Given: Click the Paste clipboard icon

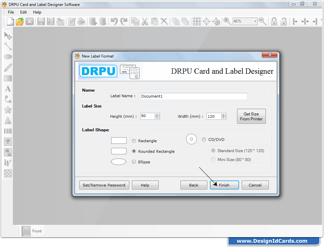Looking at the screenshot, I should pos(154,21).
